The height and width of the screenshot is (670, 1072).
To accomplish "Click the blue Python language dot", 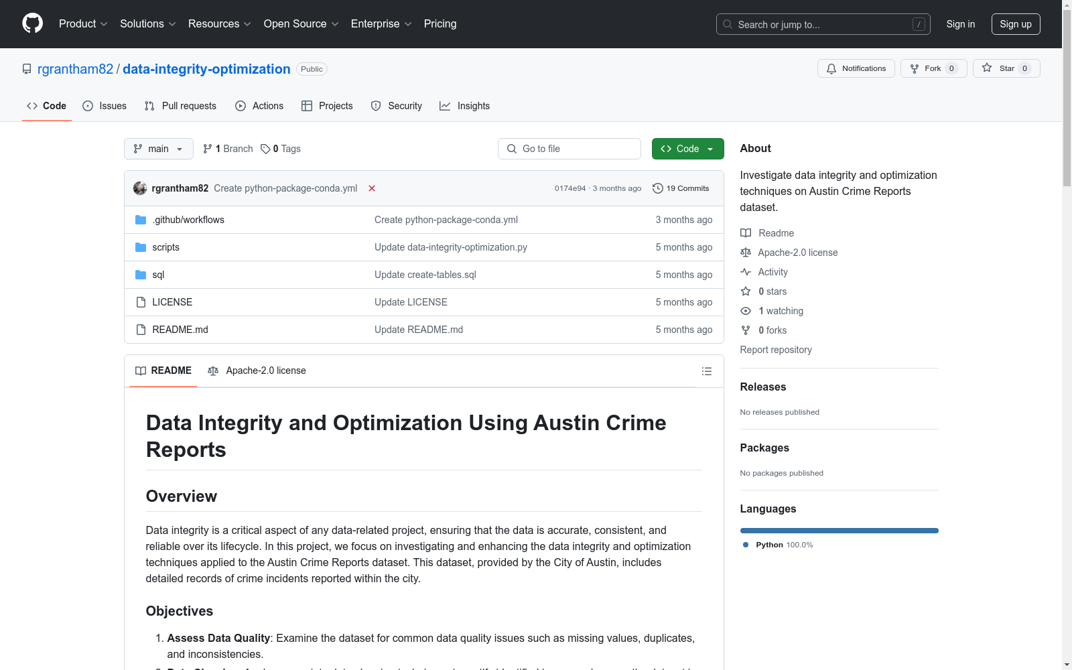I will pyautogui.click(x=746, y=545).
